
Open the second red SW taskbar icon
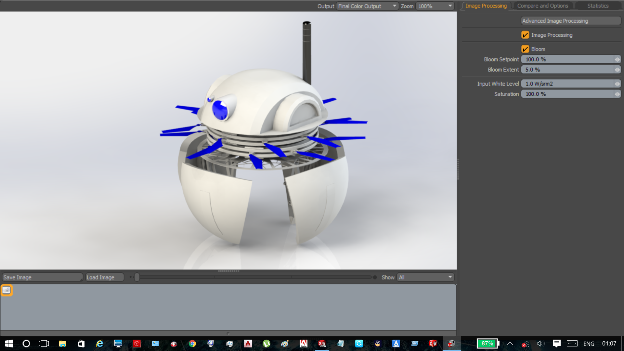click(433, 344)
